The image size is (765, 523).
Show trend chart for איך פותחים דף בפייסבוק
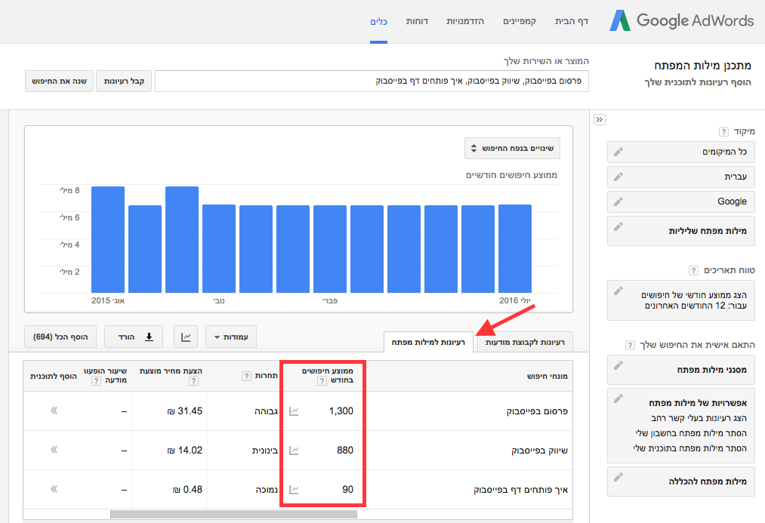pos(294,490)
